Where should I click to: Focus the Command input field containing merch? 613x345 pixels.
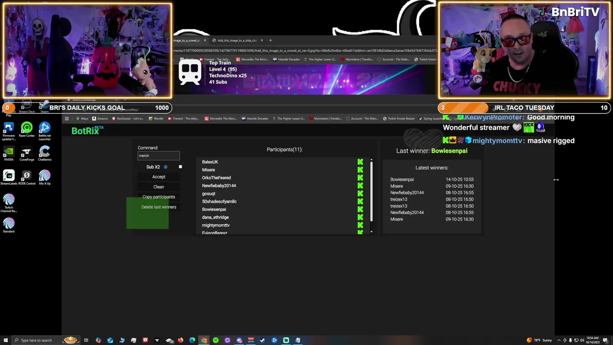(x=159, y=156)
